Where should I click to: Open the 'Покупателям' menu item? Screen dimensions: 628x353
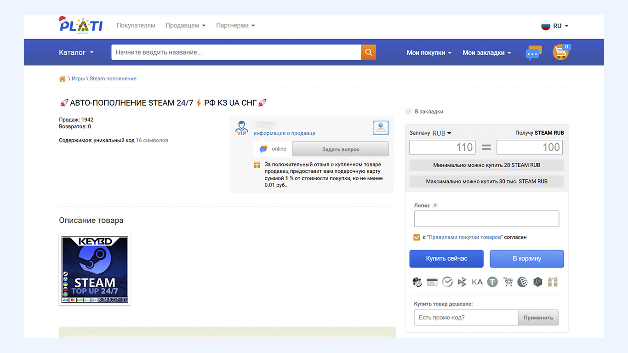coord(136,25)
